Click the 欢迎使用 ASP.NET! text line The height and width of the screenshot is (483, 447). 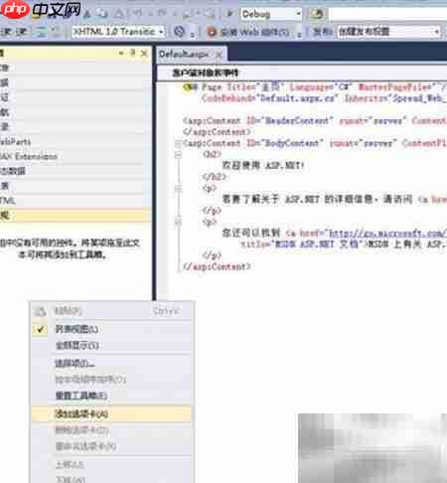click(263, 165)
